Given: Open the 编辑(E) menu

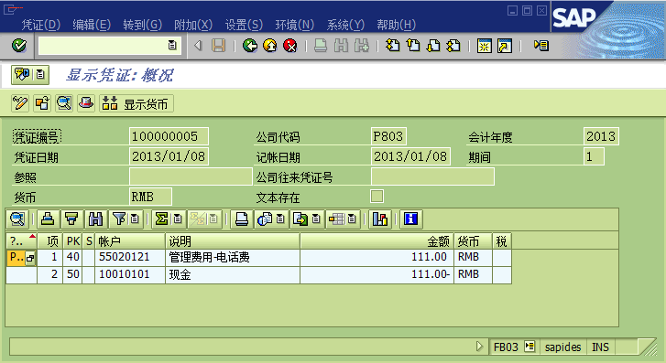Looking at the screenshot, I should (92, 25).
